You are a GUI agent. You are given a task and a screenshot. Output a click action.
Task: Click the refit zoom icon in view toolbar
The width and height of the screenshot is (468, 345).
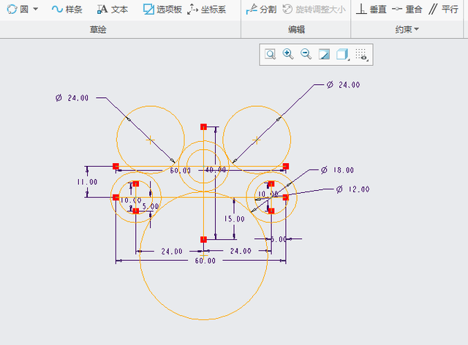[270, 54]
